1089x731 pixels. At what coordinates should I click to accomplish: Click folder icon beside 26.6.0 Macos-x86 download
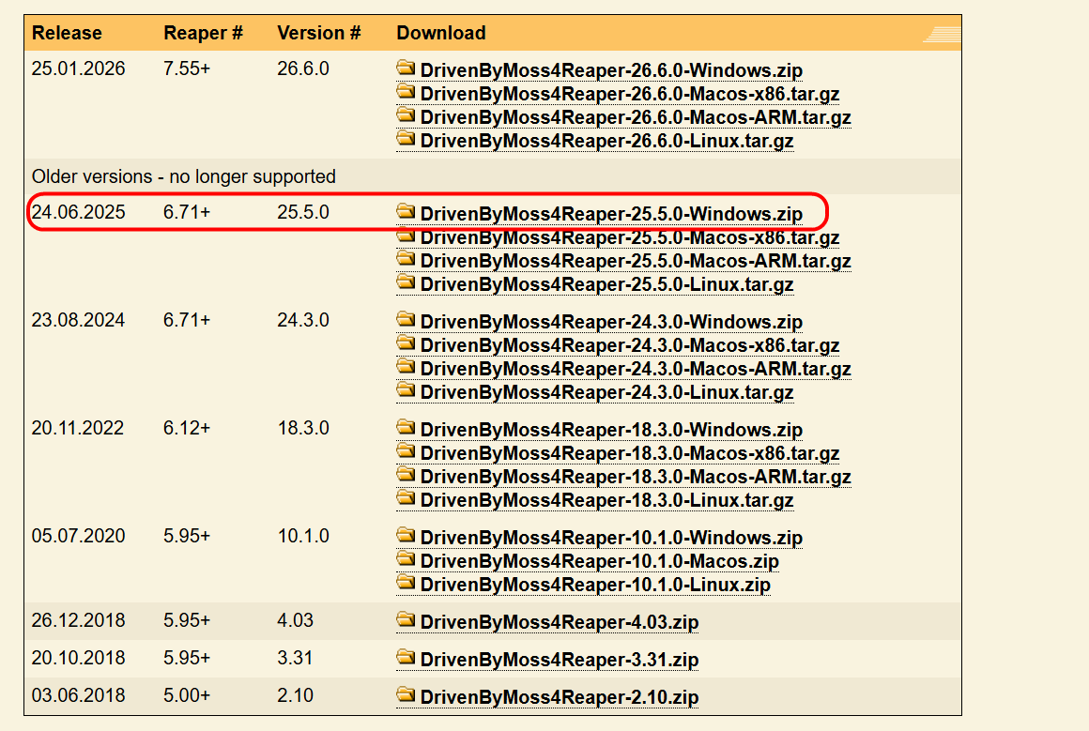click(406, 92)
